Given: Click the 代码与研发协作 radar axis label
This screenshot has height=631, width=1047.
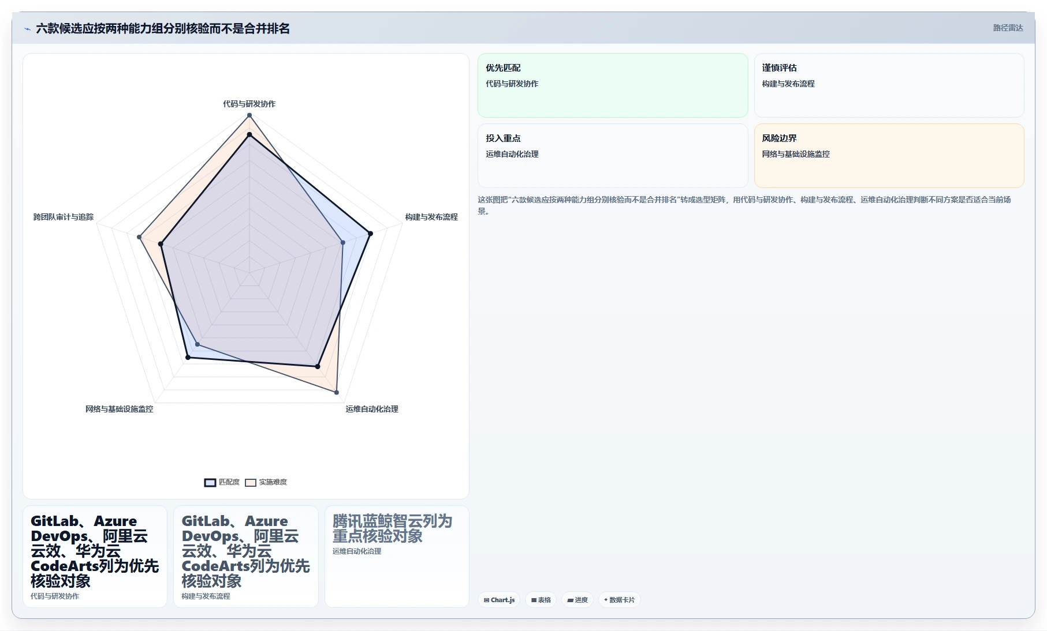Looking at the screenshot, I should coord(249,104).
